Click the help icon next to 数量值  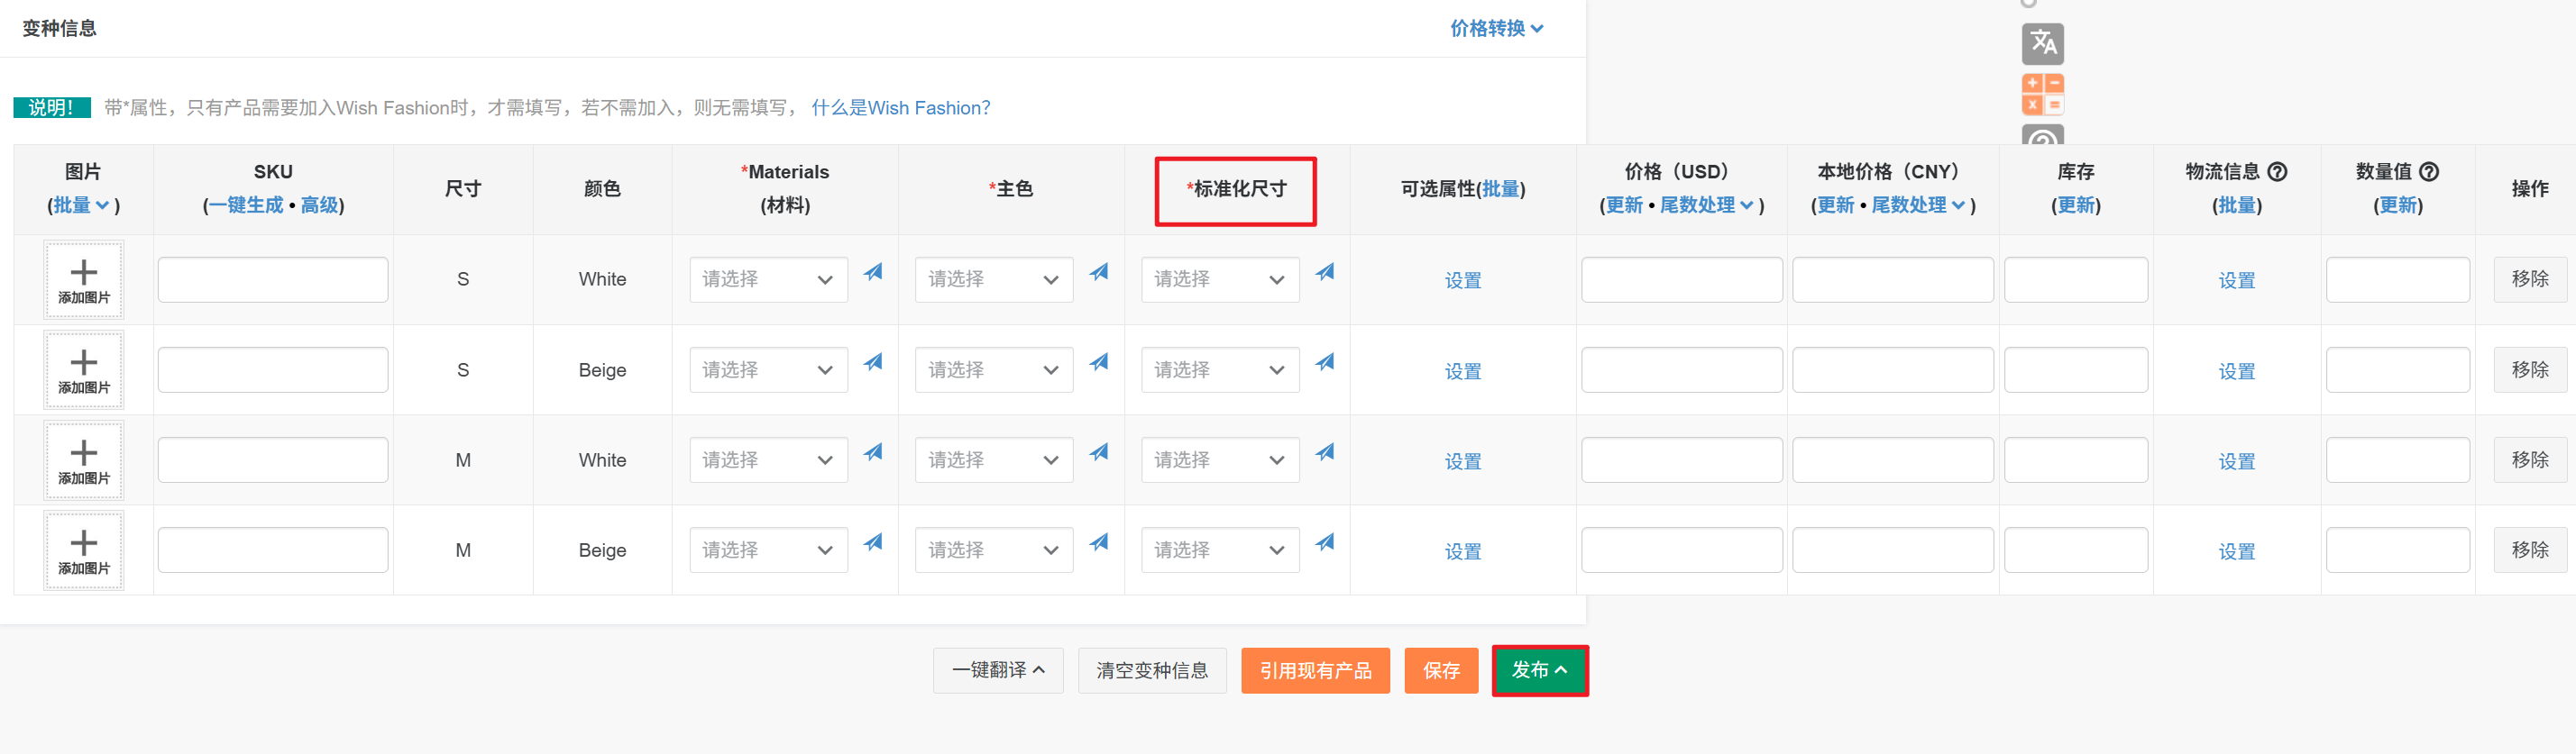pyautogui.click(x=2428, y=172)
